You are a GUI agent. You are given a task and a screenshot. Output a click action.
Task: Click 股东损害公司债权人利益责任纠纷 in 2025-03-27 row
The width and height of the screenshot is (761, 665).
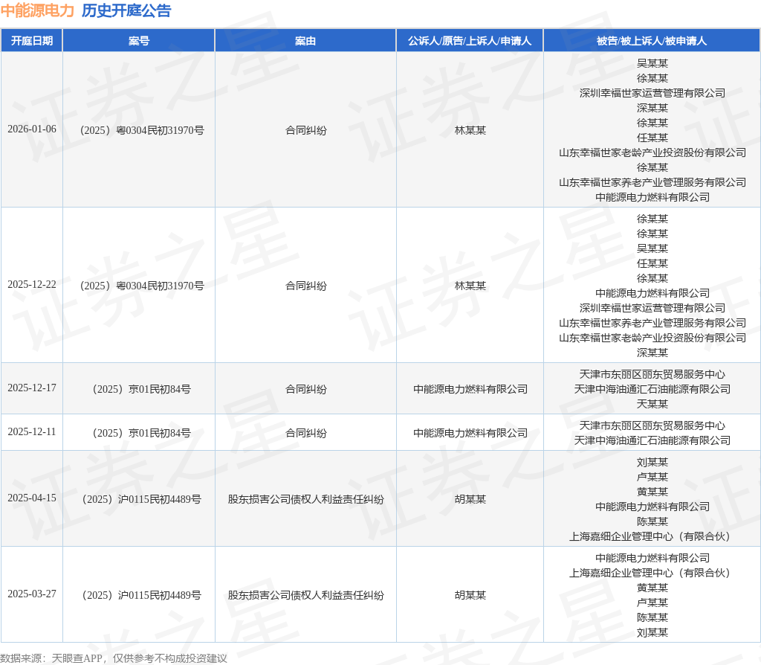305,595
